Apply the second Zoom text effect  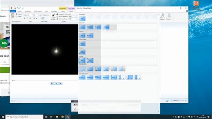click(90, 60)
